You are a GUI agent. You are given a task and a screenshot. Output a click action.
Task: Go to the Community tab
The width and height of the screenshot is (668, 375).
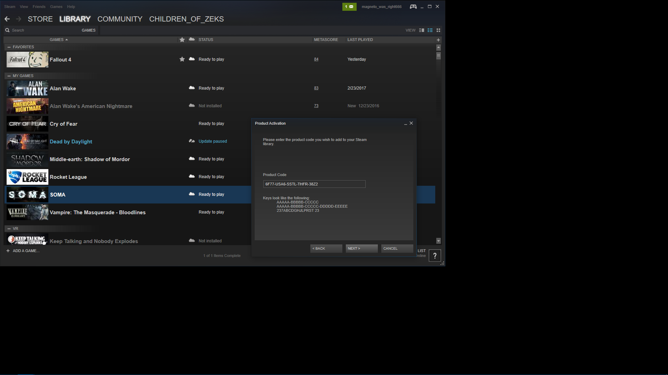coord(120,19)
